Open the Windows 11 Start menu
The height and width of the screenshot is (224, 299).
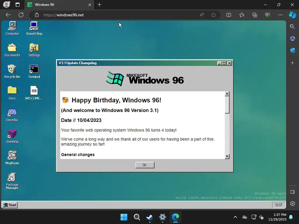(x=124, y=217)
